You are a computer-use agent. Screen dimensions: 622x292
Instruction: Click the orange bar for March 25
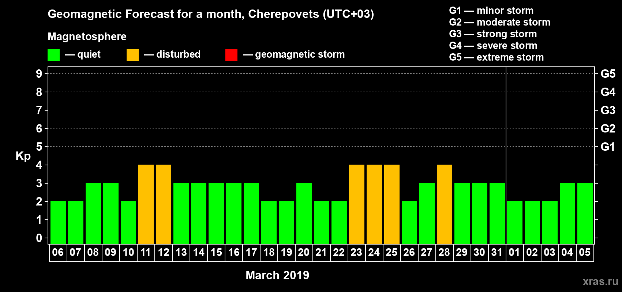(x=392, y=204)
